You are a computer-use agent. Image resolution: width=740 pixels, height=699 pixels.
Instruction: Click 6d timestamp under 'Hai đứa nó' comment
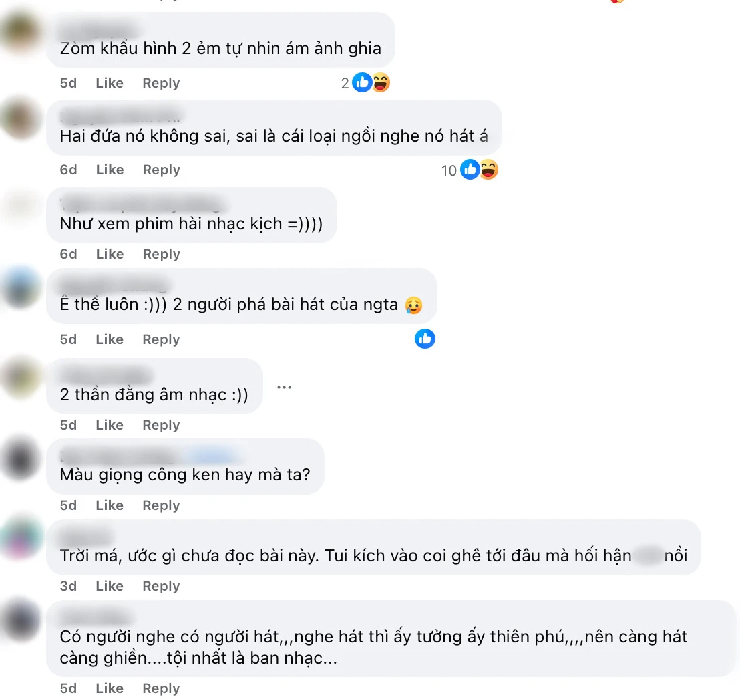[x=68, y=170]
